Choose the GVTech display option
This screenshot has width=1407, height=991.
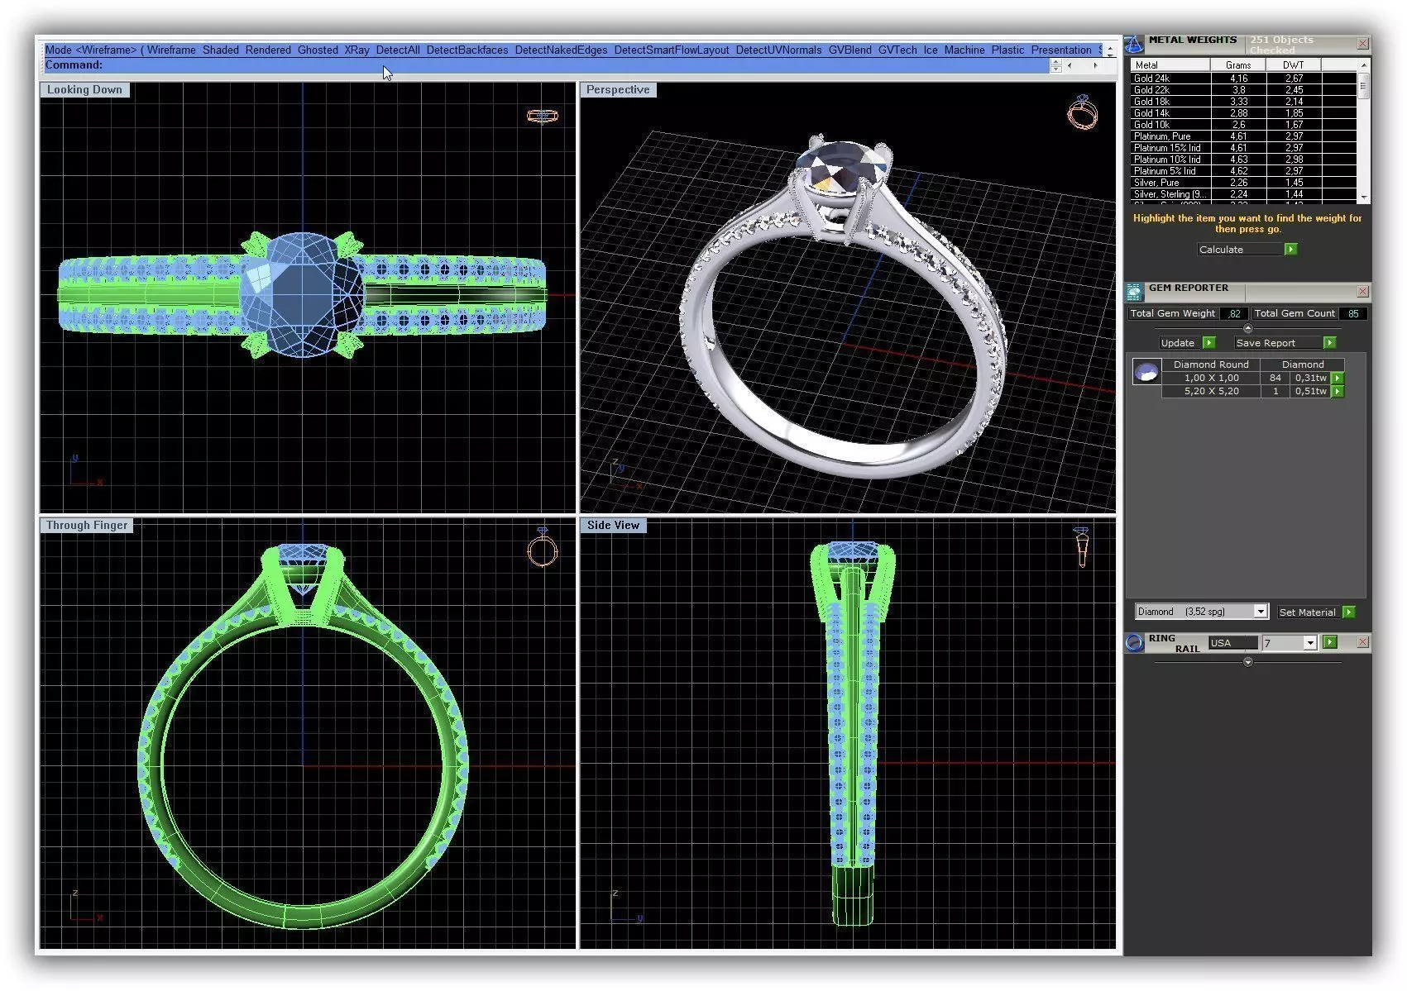pos(897,50)
